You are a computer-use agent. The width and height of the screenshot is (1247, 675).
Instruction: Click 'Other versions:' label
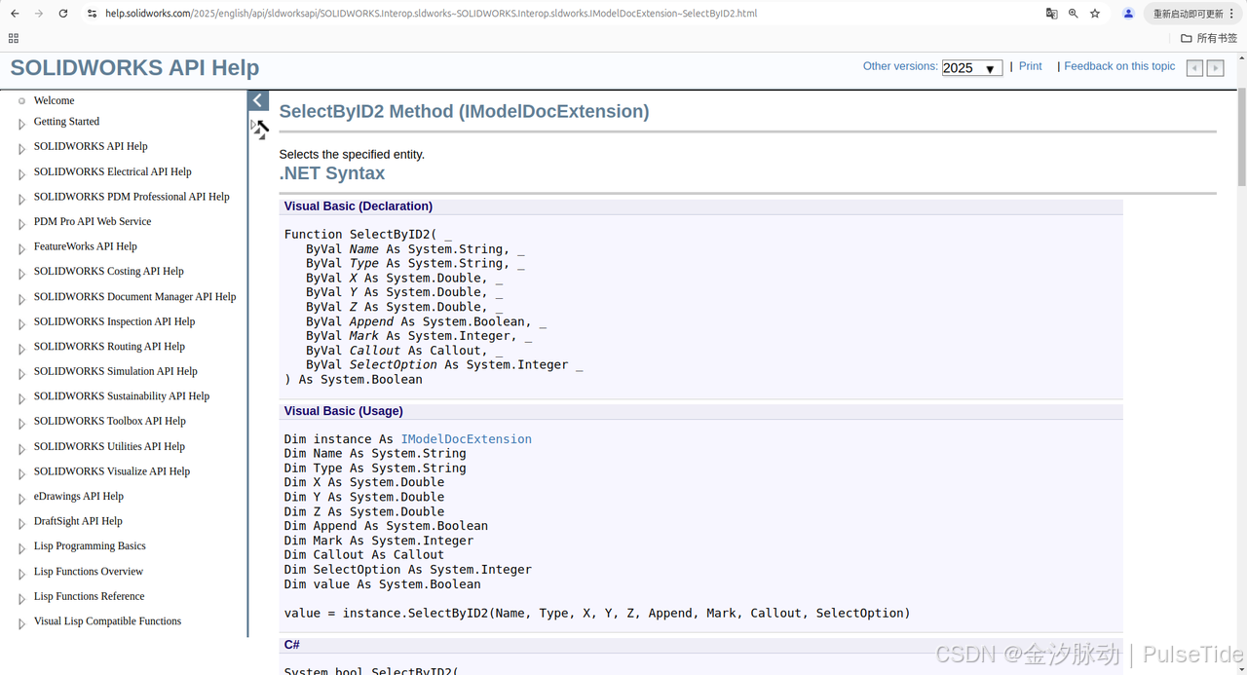(x=900, y=66)
